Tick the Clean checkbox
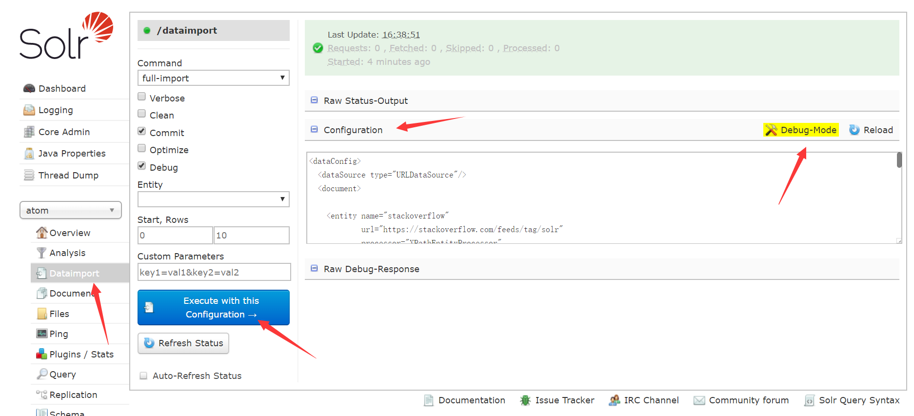 142,114
